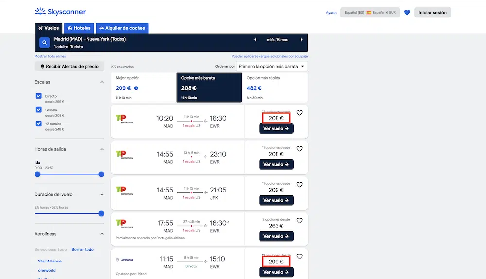Viewport: 486px width, 279px height.
Task: Save the 23:10 arrival flight with heart
Action: point(299,149)
